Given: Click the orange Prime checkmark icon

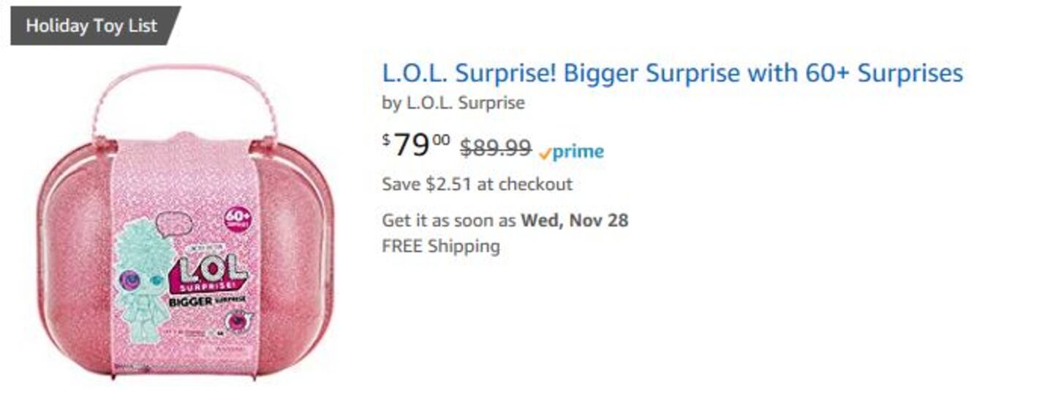Looking at the screenshot, I should pyautogui.click(x=544, y=153).
